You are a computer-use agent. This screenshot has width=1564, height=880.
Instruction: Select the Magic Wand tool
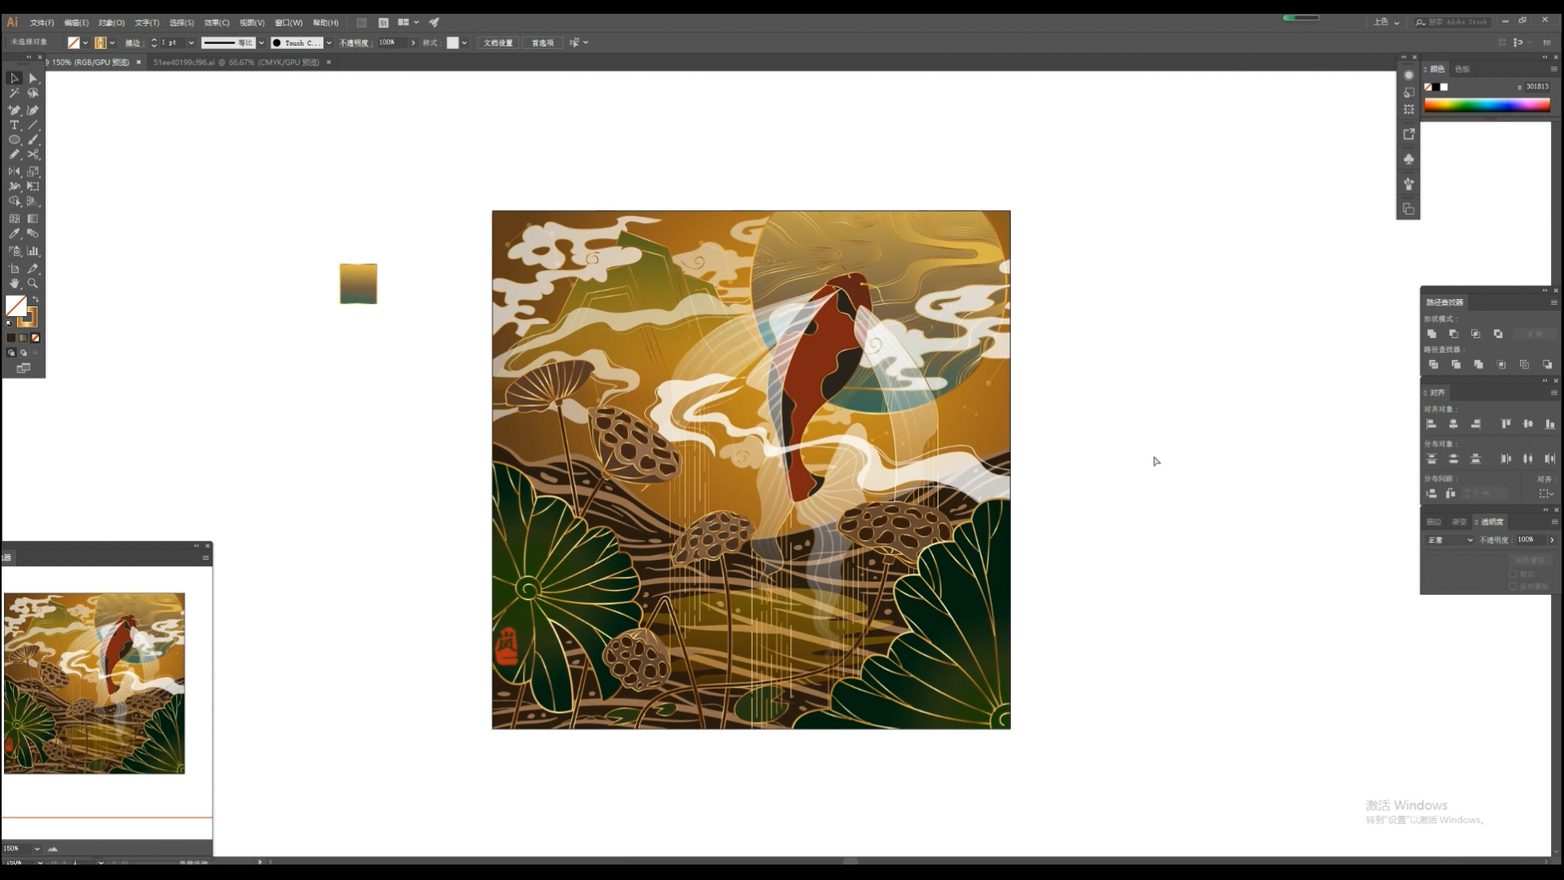14,94
